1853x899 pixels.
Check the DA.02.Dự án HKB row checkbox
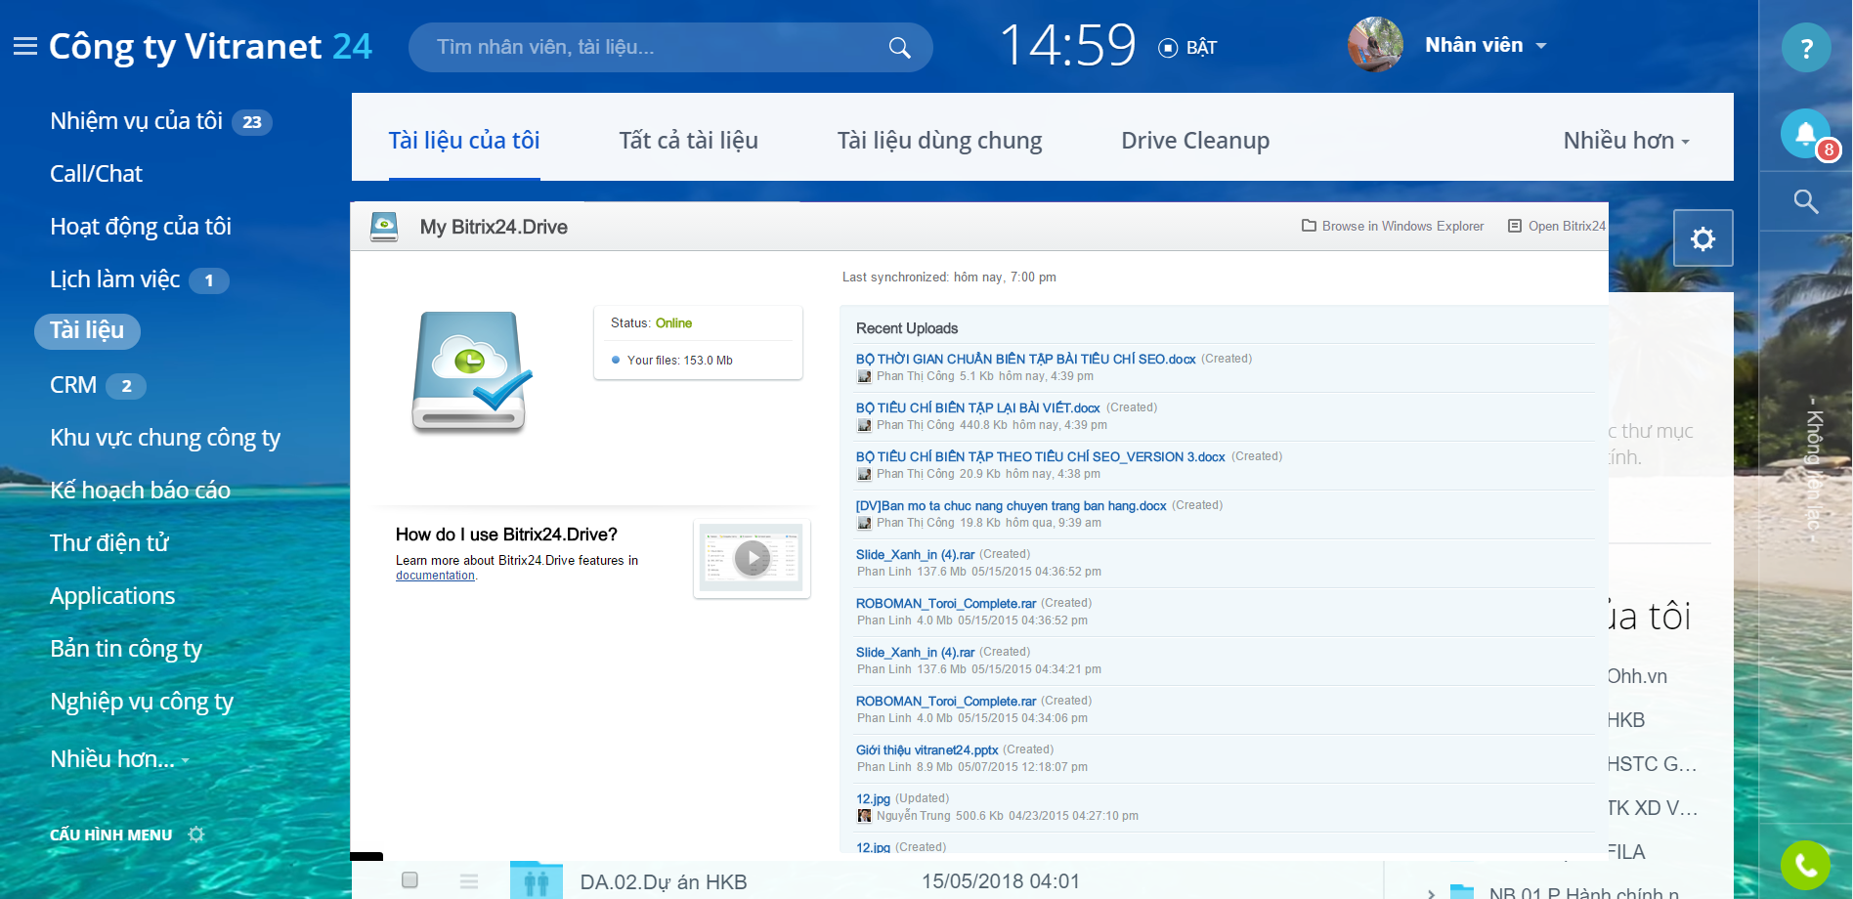click(410, 880)
